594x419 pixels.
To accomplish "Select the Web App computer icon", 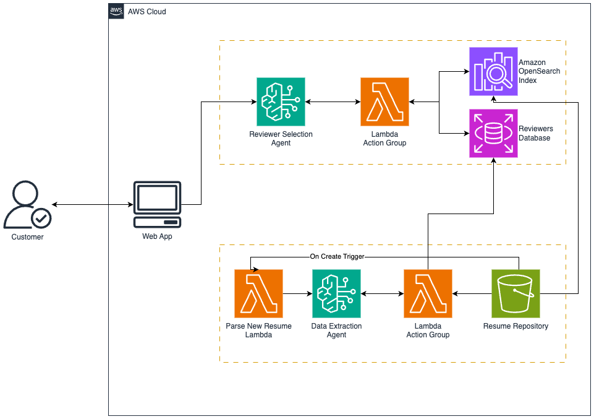I will coord(157,204).
